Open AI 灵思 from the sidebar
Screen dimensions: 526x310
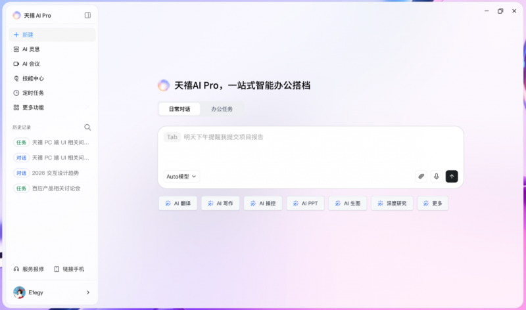click(x=52, y=49)
